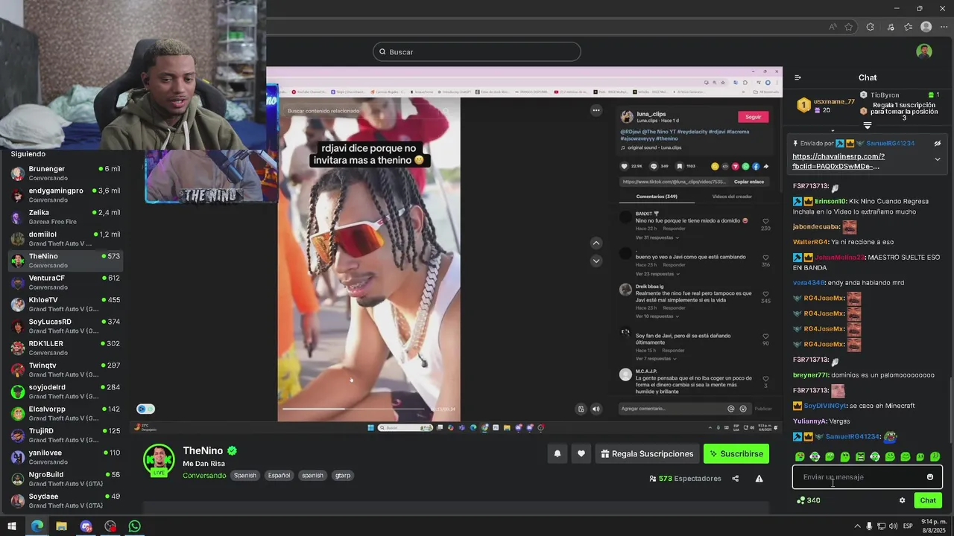Click the Conversando category link
The width and height of the screenshot is (954, 536).
(203, 475)
